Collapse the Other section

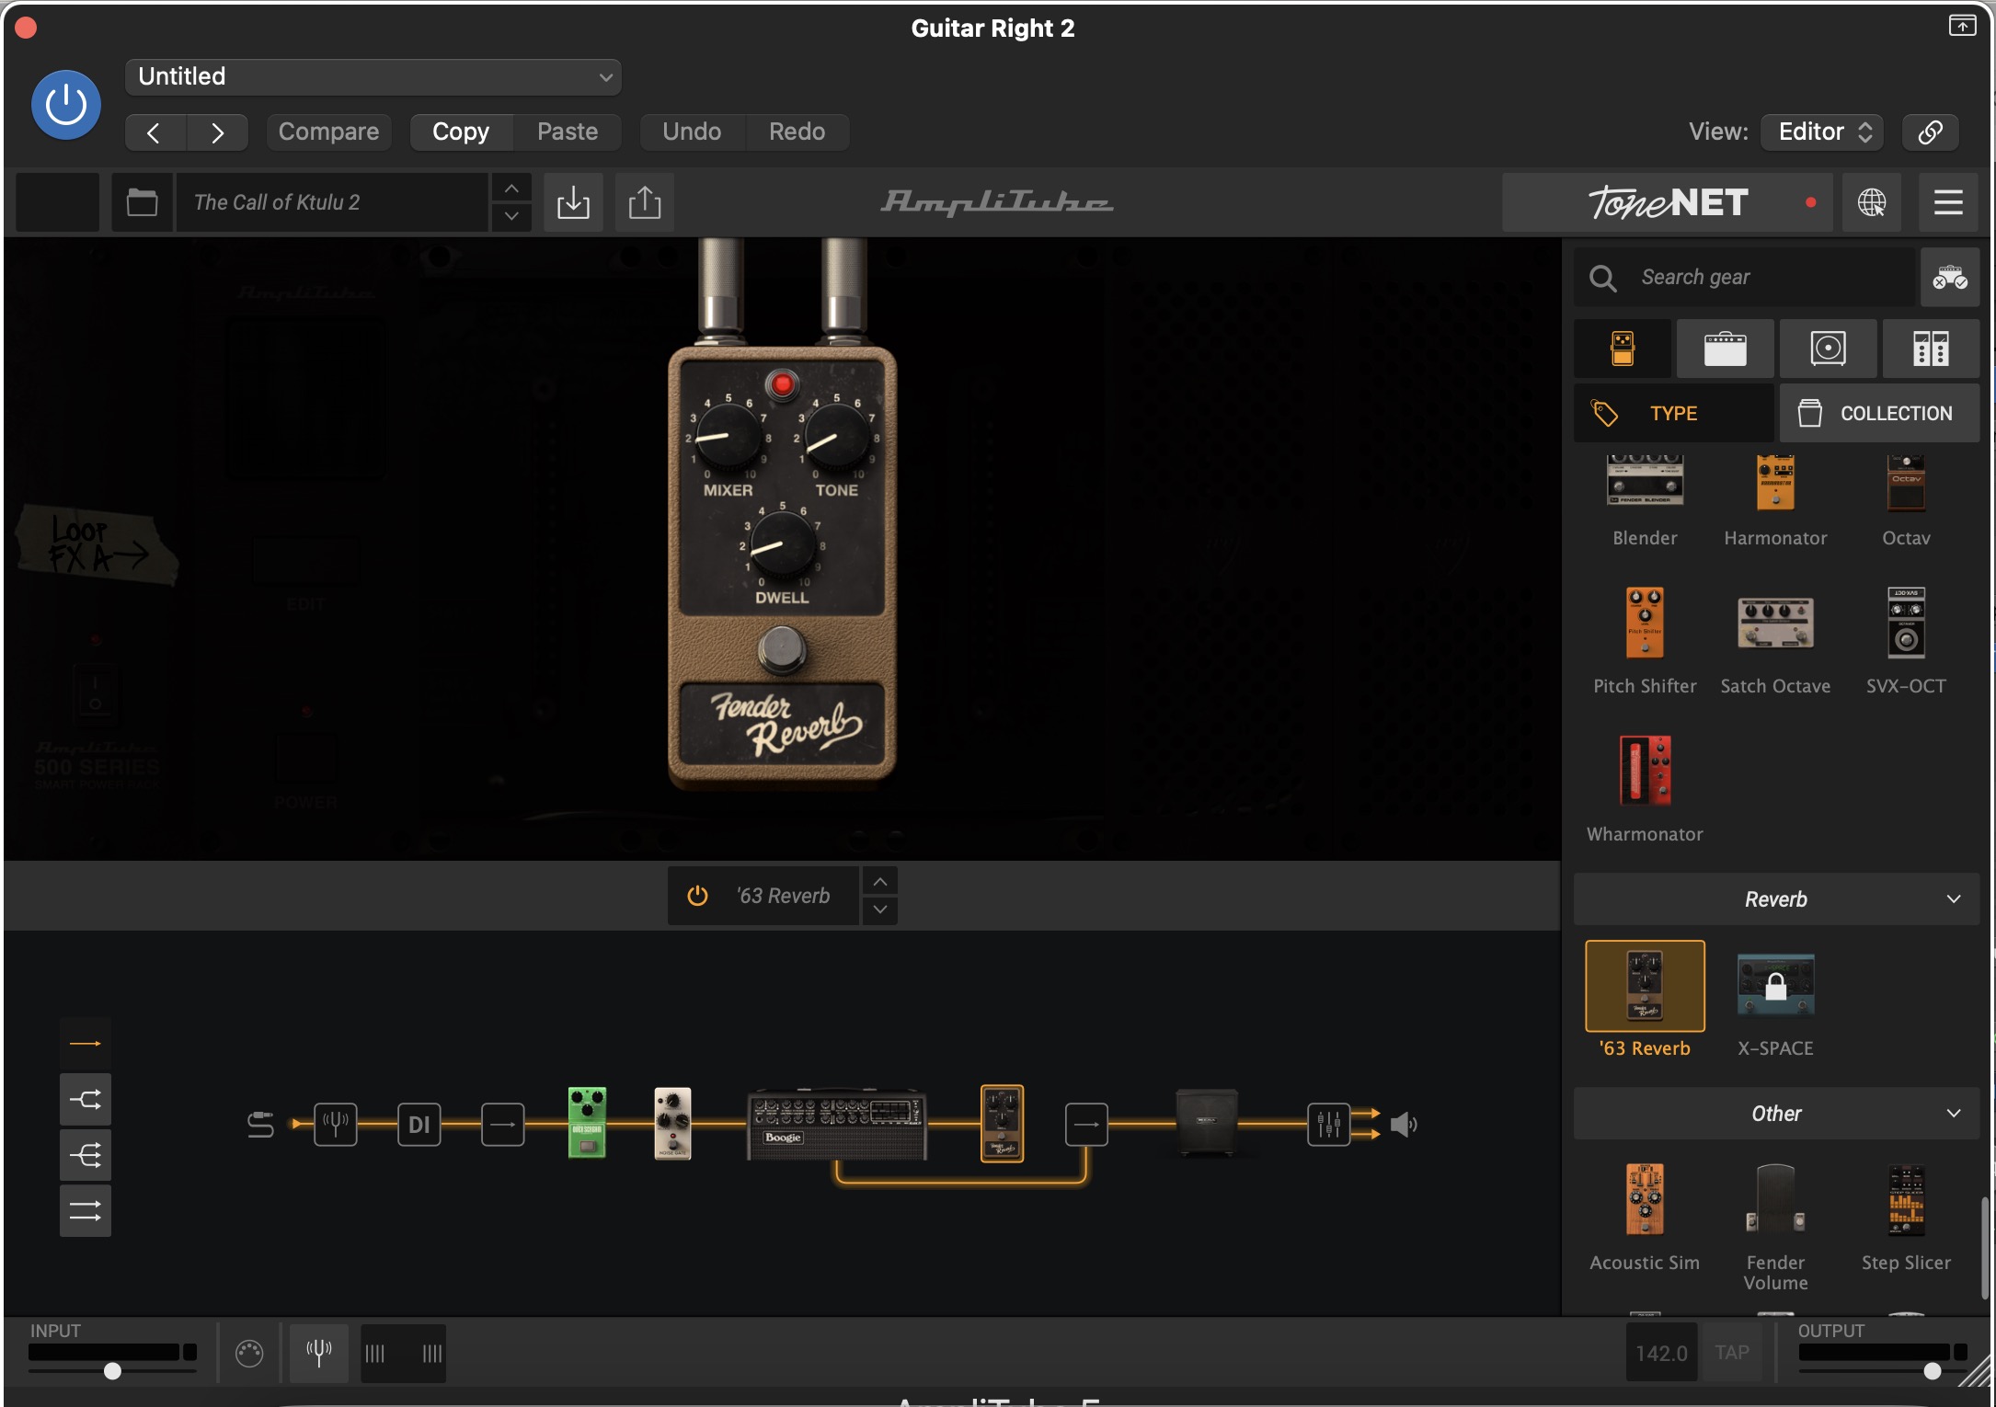point(1776,1114)
